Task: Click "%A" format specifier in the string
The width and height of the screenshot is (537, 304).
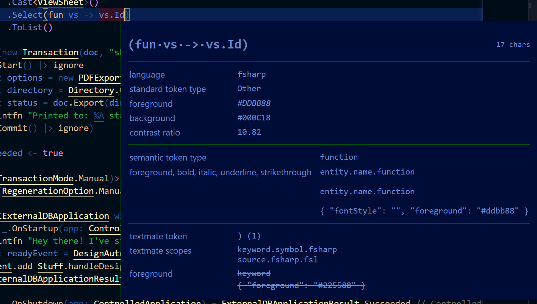Action: pos(99,115)
